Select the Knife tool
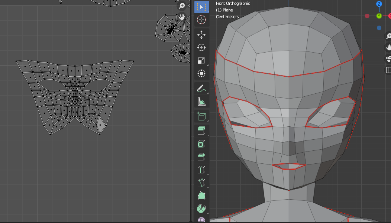Screen dimensions: 391x223 click(201, 183)
